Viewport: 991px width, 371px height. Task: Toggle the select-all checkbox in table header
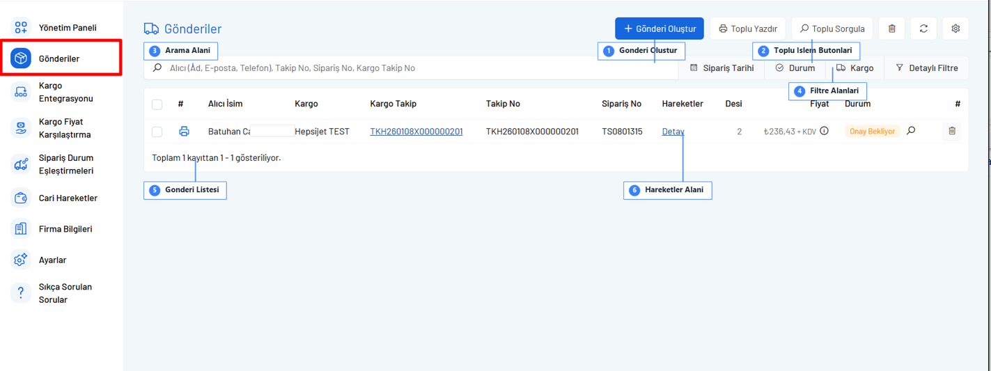(157, 104)
